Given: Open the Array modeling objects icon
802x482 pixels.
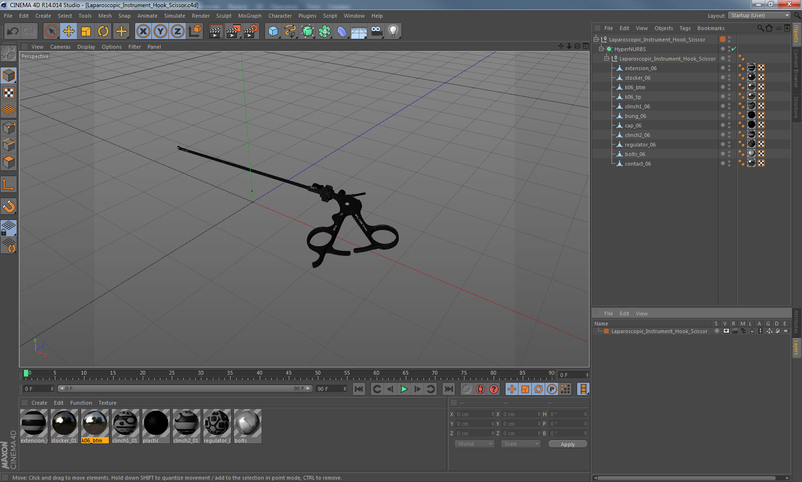Looking at the screenshot, I should click(x=325, y=31).
